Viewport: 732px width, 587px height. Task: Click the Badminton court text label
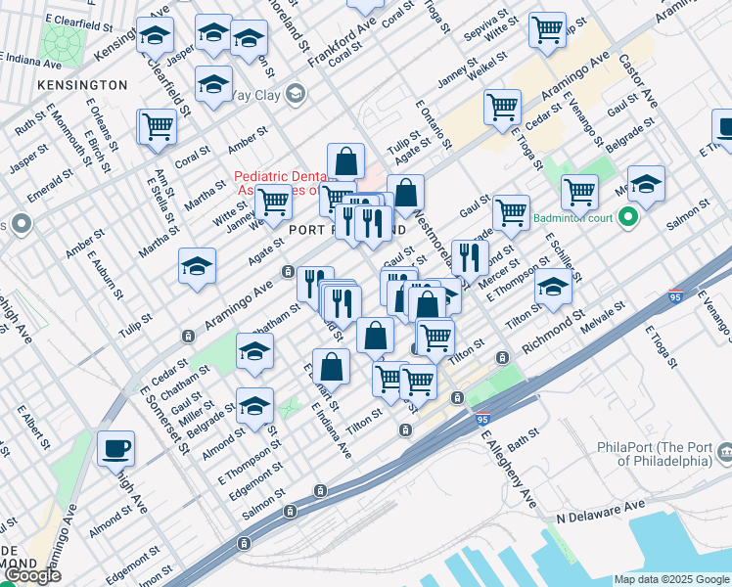pos(572,218)
